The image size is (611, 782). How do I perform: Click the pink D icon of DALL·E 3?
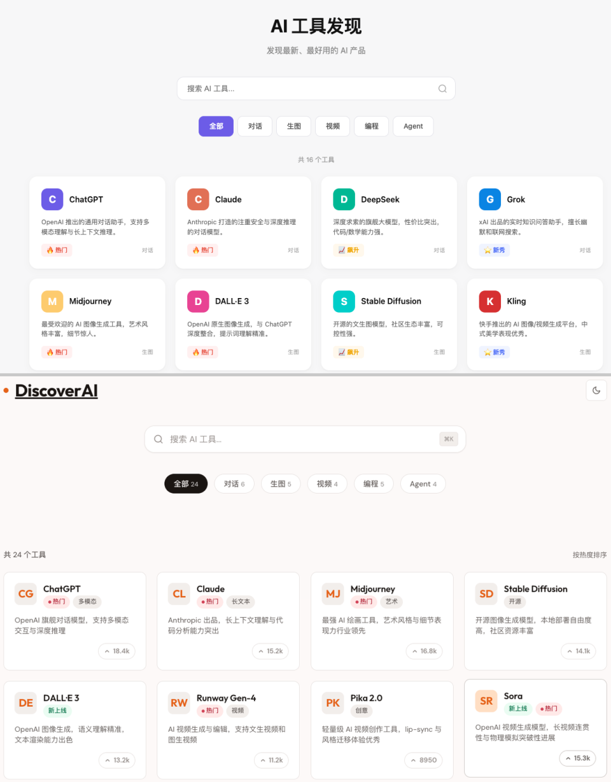(198, 301)
